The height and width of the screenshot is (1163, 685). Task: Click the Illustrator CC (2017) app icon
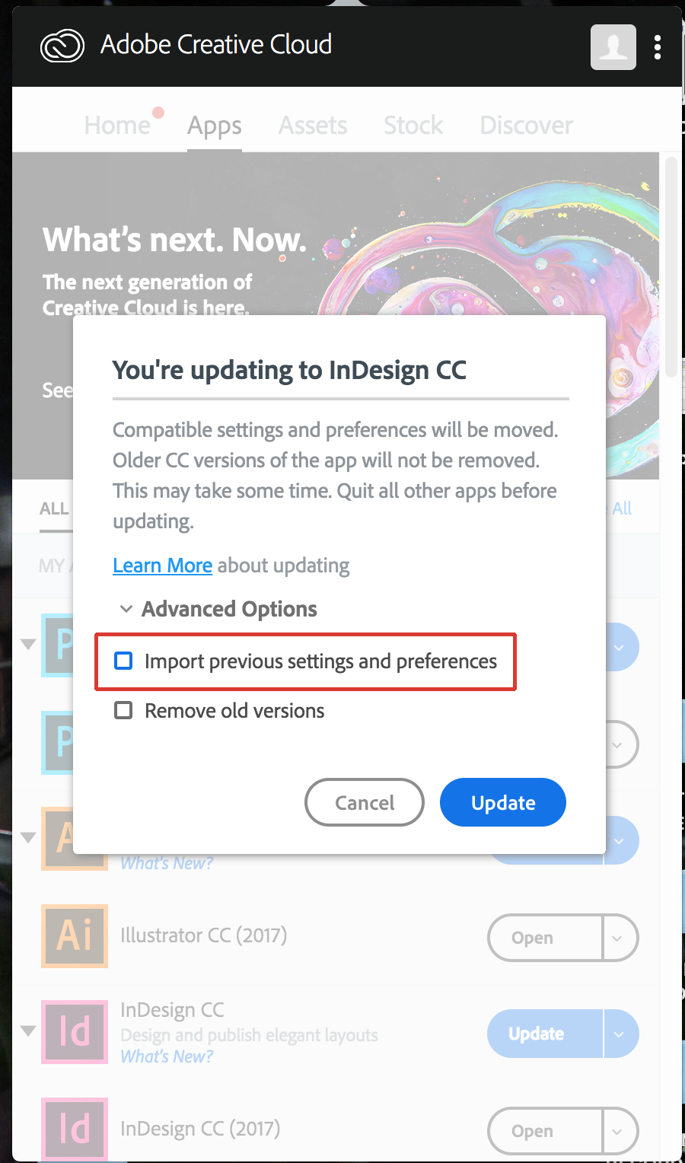click(x=74, y=937)
